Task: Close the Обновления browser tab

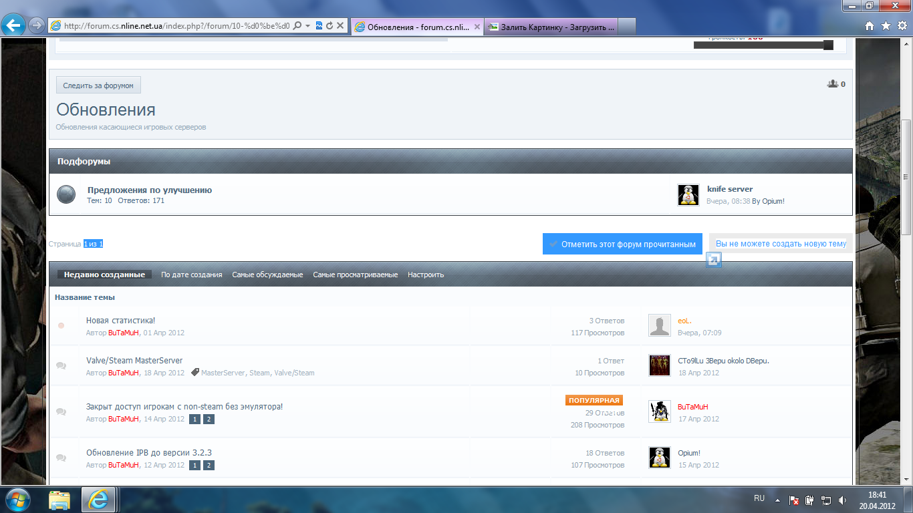Action: coord(477,27)
